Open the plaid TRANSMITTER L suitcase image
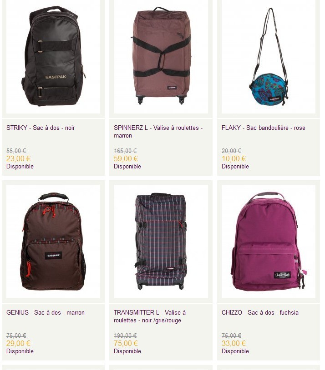The image size is (325, 370). pos(161,242)
